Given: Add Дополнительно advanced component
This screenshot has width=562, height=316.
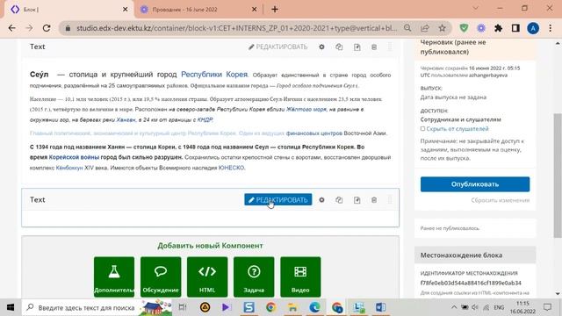Looking at the screenshot, I should 114,276.
